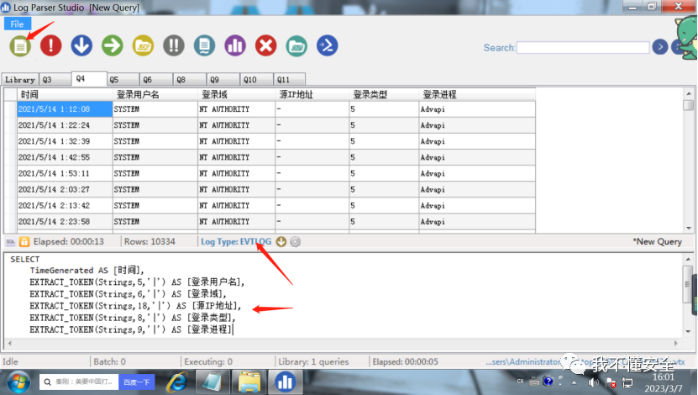Switch to the Q8 tab

click(x=190, y=79)
